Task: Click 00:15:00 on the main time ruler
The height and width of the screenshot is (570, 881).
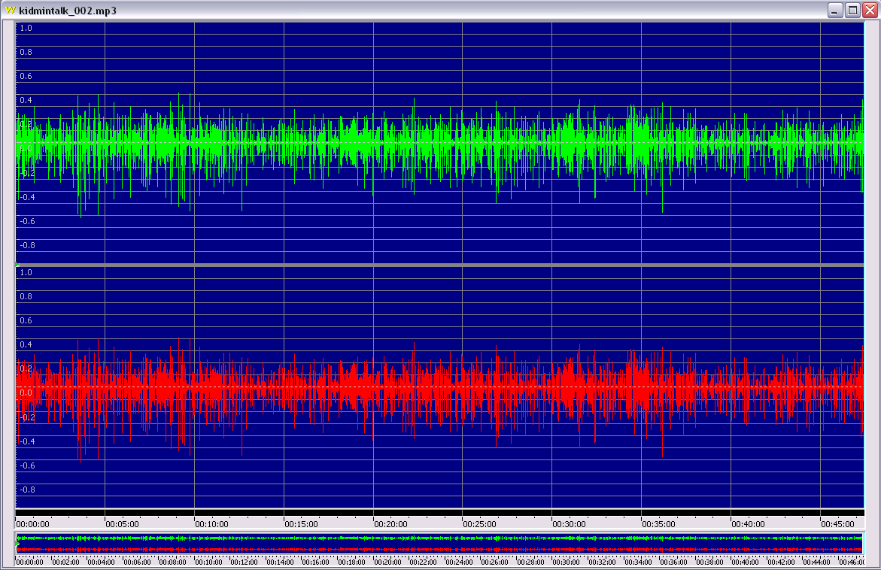Action: pos(301,524)
